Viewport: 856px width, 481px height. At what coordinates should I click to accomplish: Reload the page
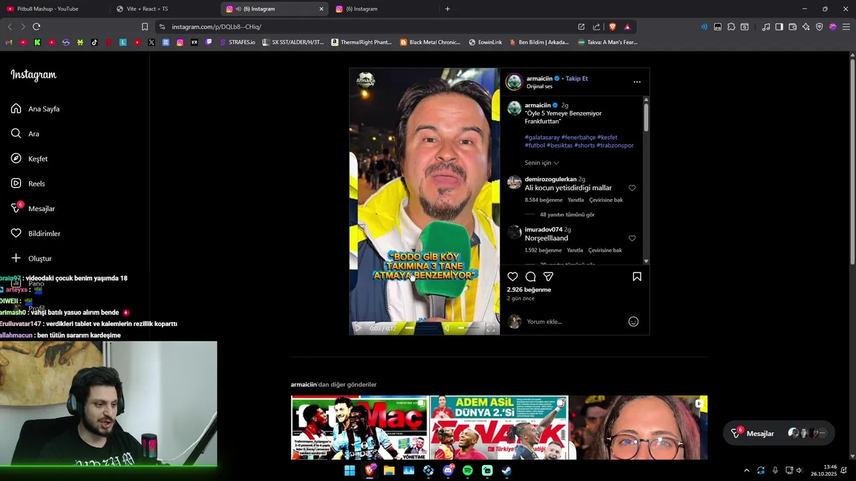coord(36,27)
